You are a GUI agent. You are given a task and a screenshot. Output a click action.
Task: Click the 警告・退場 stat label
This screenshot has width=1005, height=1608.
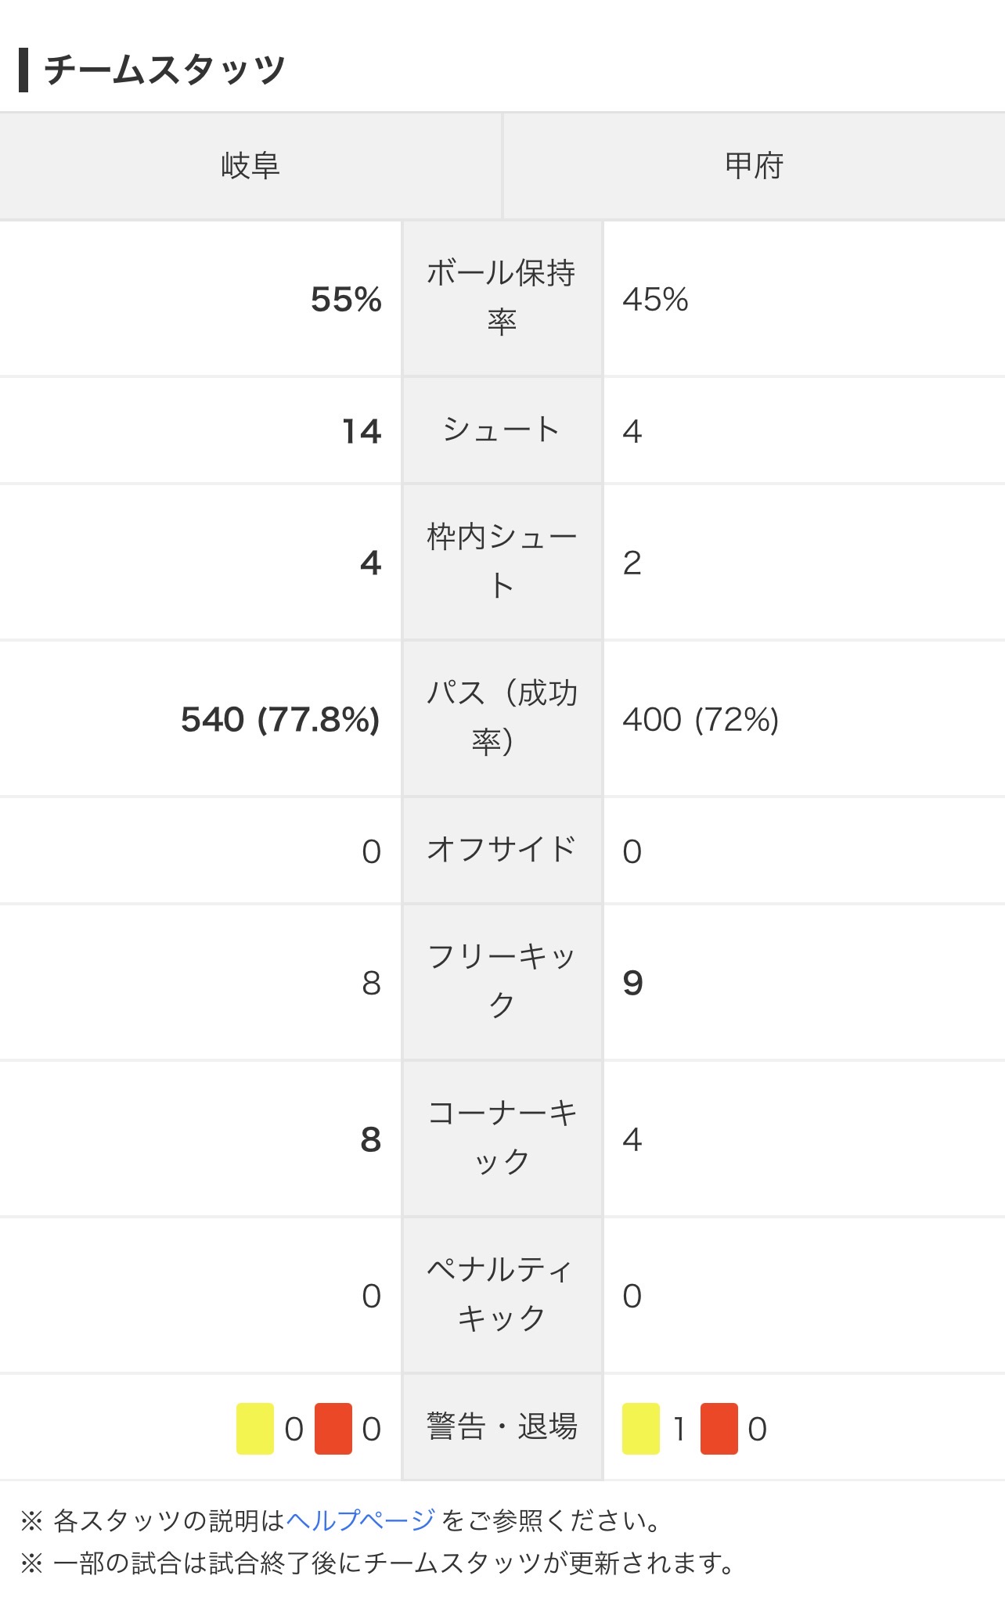(502, 1426)
